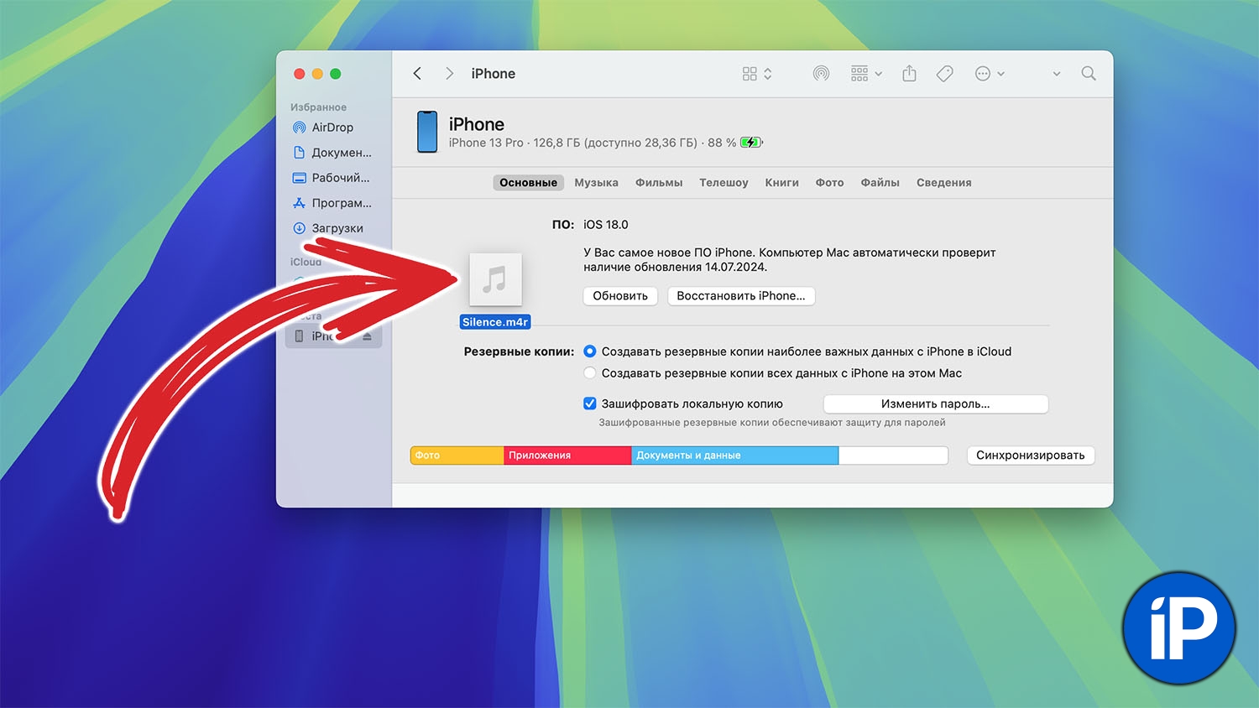Switch to the Музыка tab

click(596, 183)
